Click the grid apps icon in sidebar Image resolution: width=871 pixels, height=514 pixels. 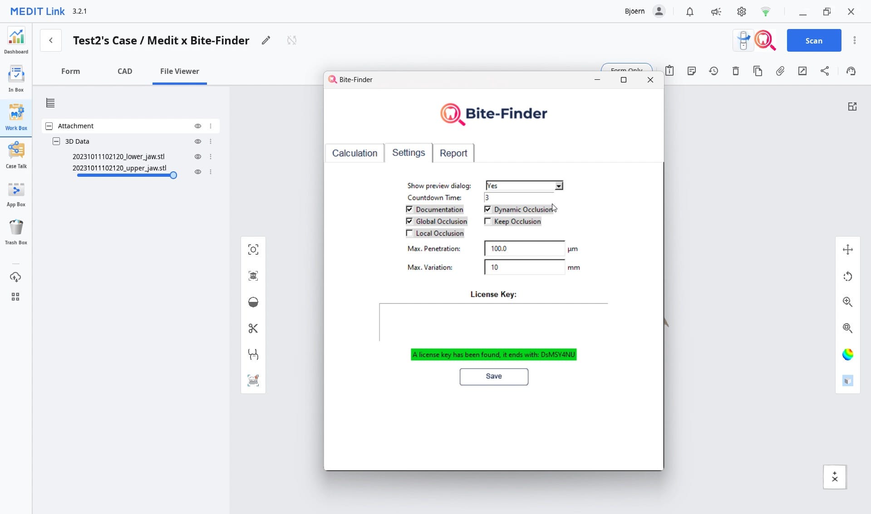[15, 297]
